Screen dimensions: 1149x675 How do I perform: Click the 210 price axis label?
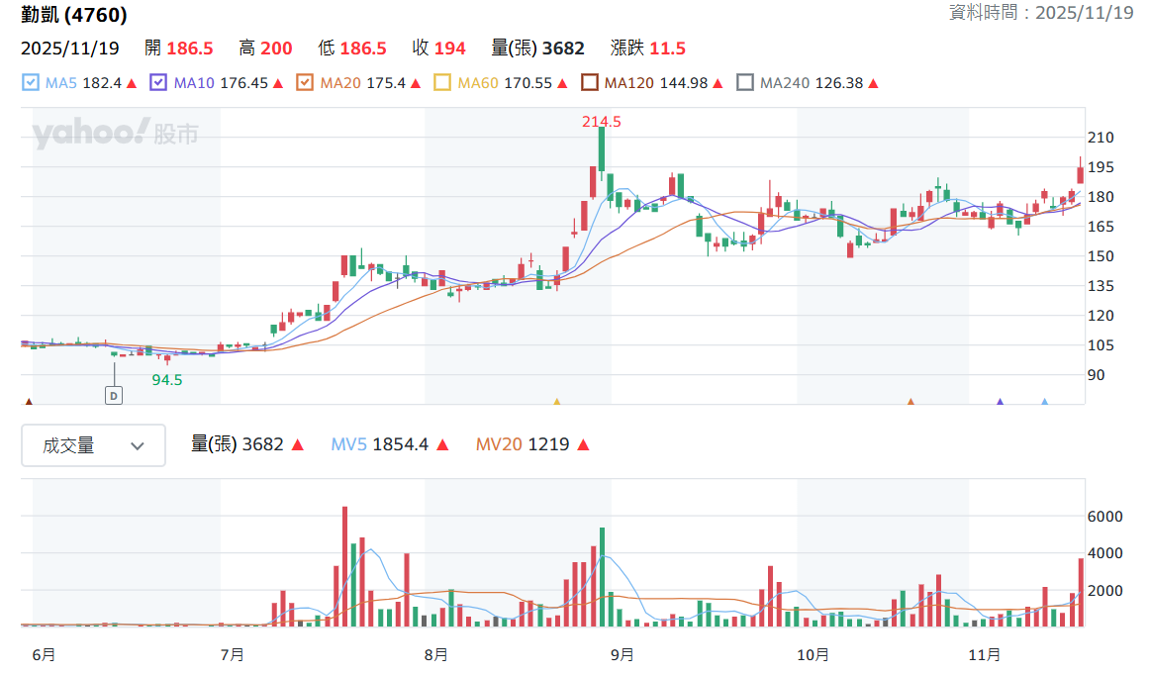pos(1101,137)
